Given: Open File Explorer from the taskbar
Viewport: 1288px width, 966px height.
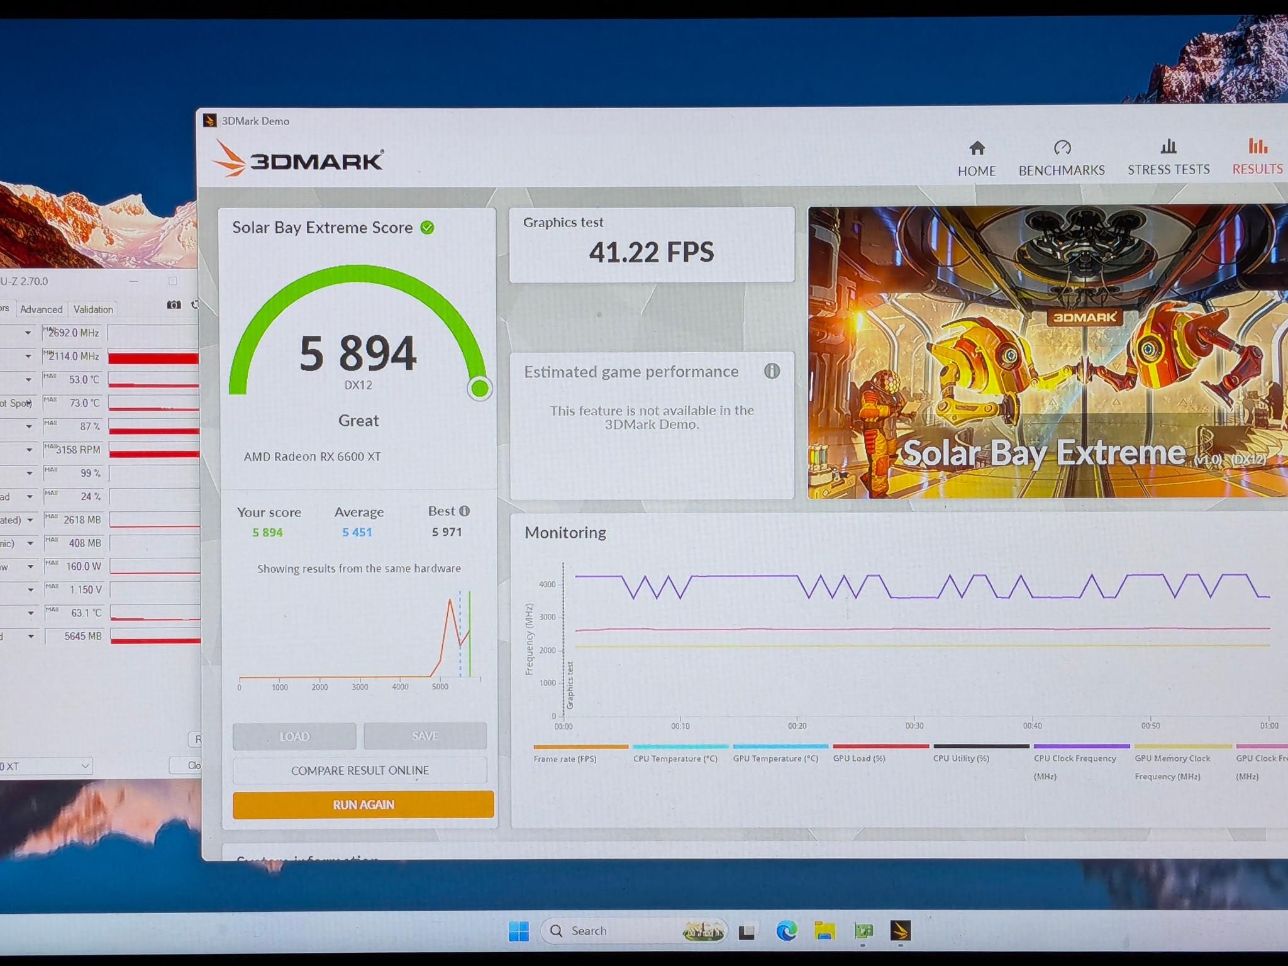Looking at the screenshot, I should click(x=824, y=931).
